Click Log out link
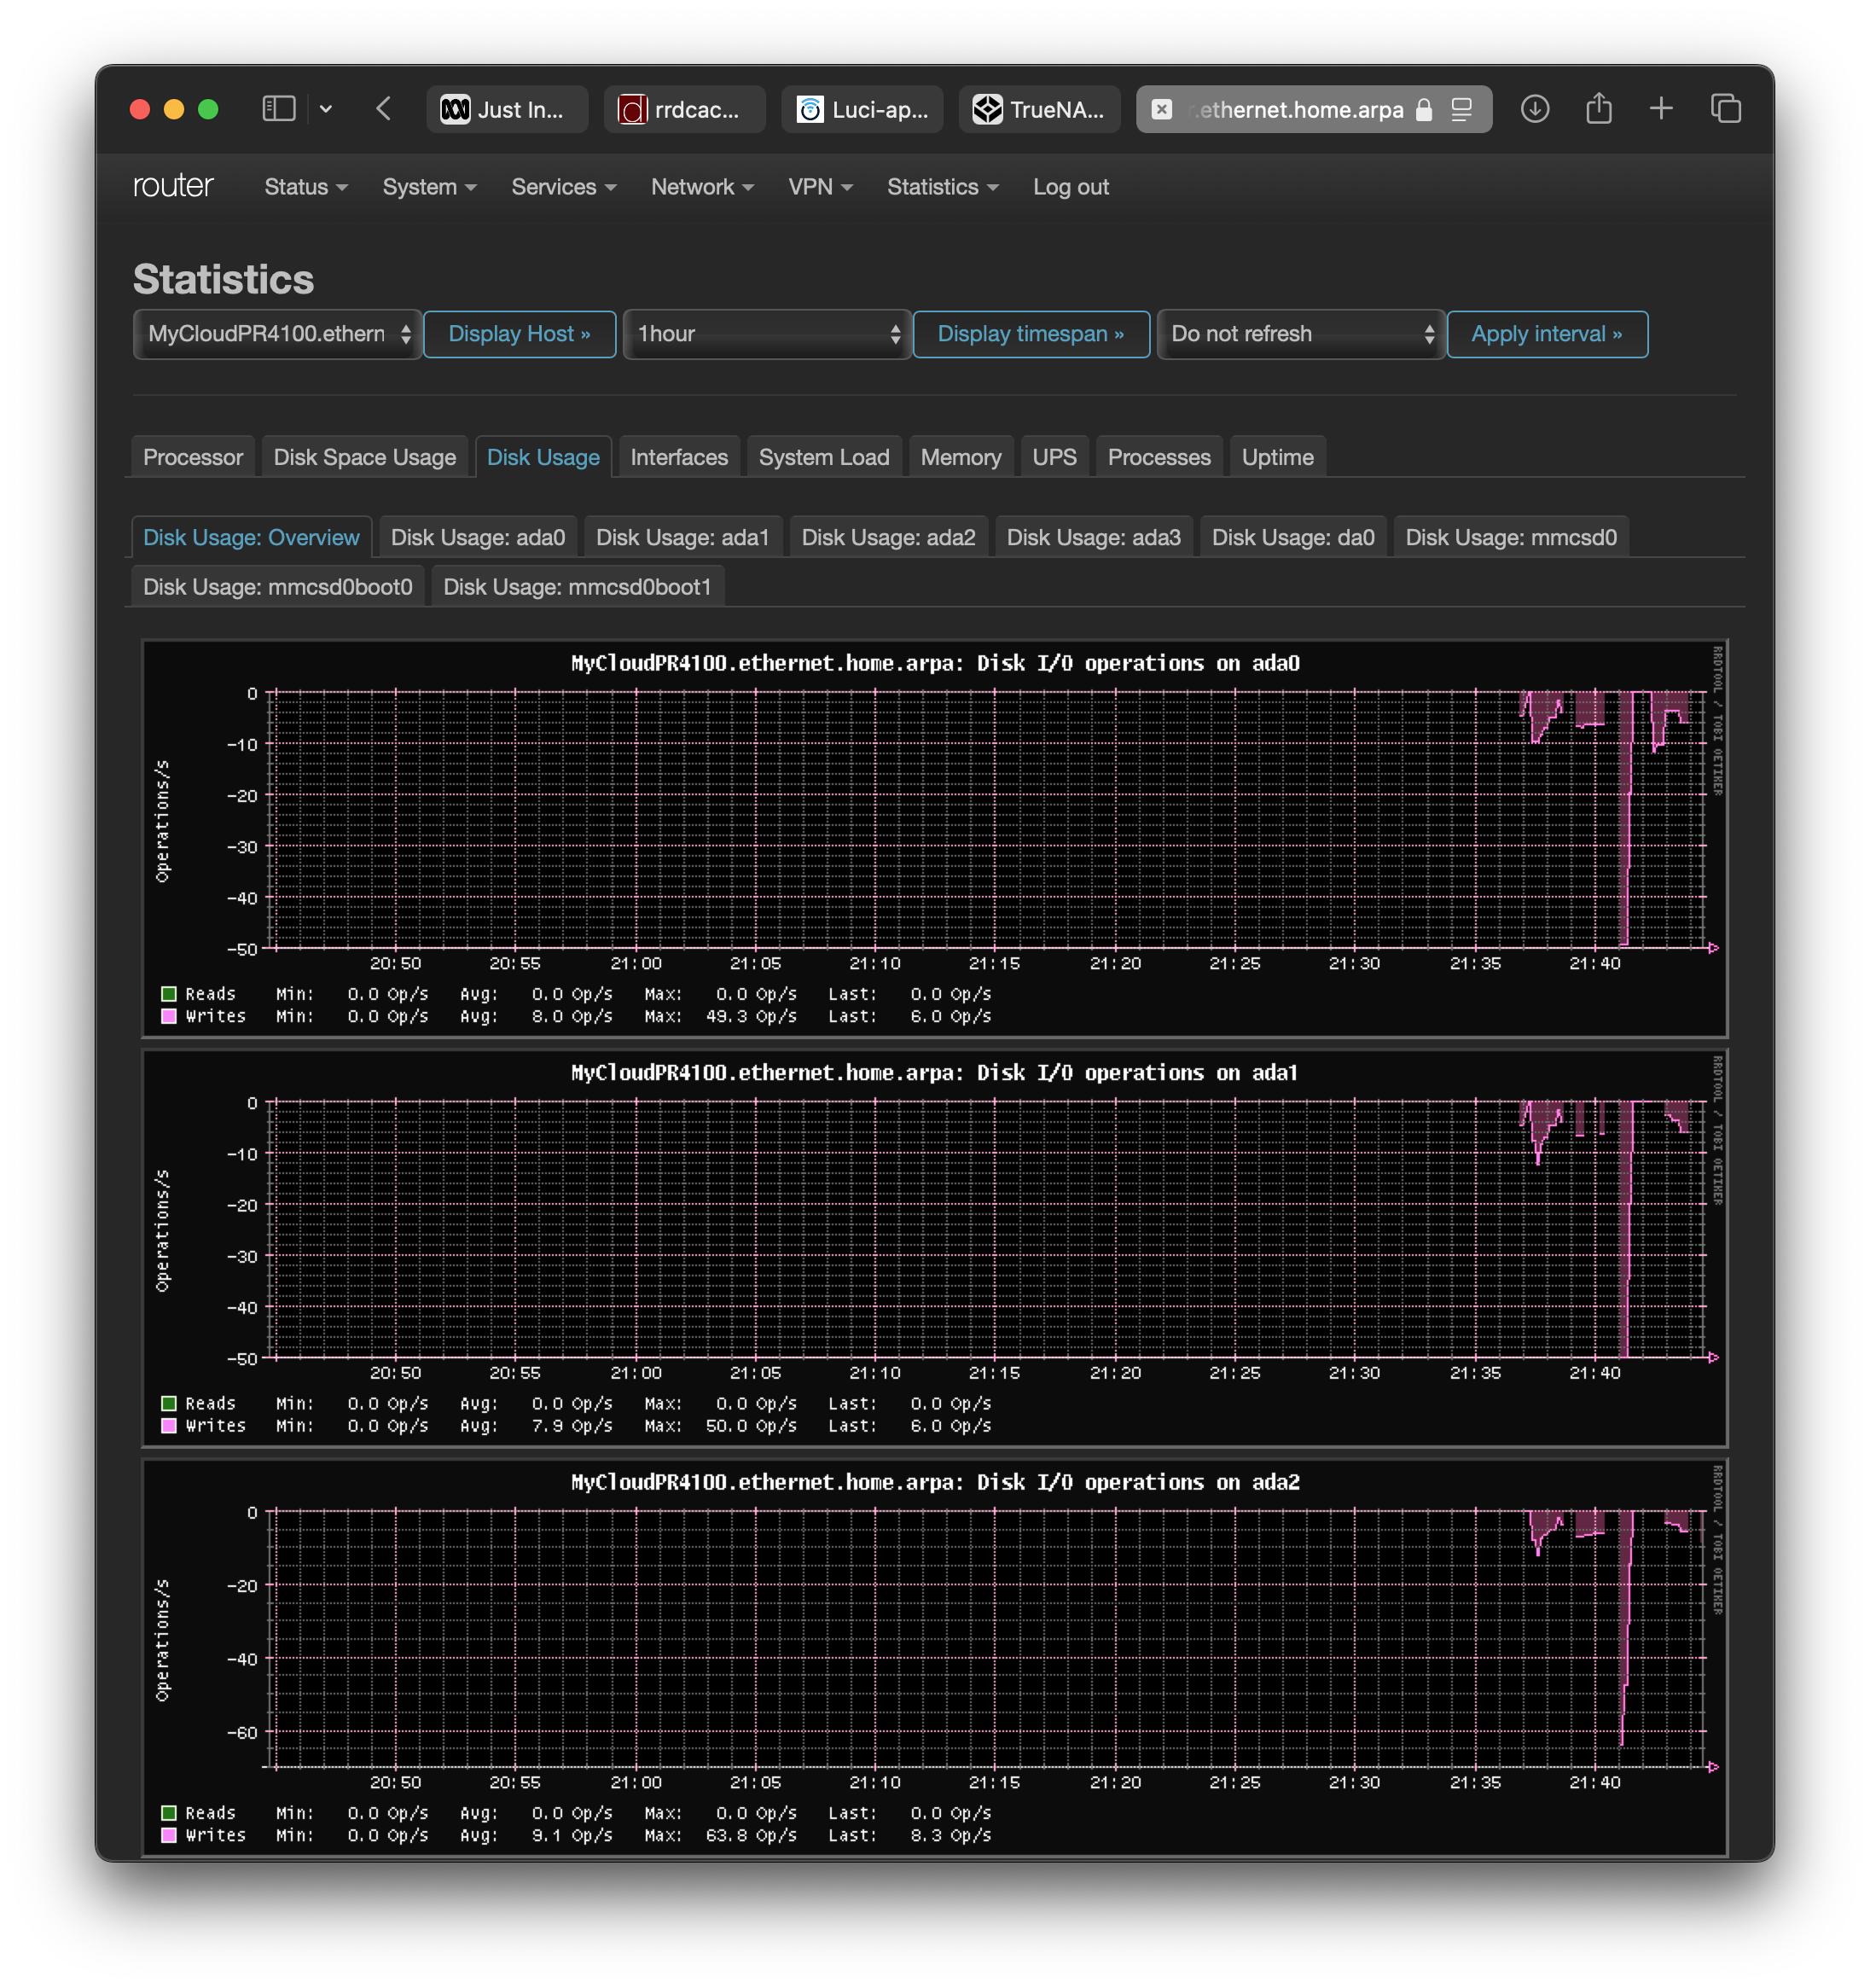This screenshot has width=1870, height=1988. (1071, 187)
